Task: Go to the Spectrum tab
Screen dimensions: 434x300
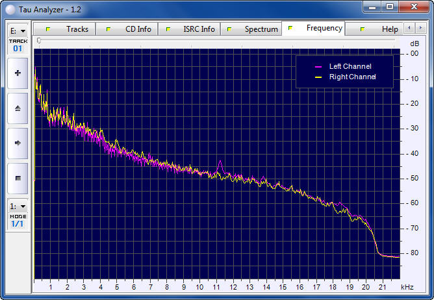Action: click(253, 29)
